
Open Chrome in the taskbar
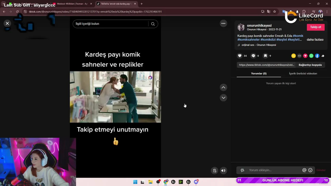pos(166,182)
